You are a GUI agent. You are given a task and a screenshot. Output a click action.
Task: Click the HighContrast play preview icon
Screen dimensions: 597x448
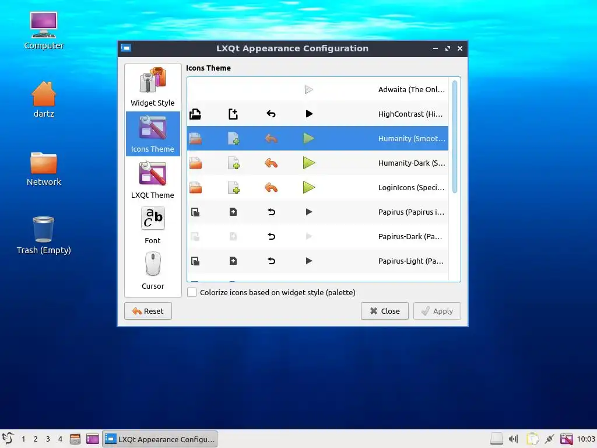coord(309,114)
